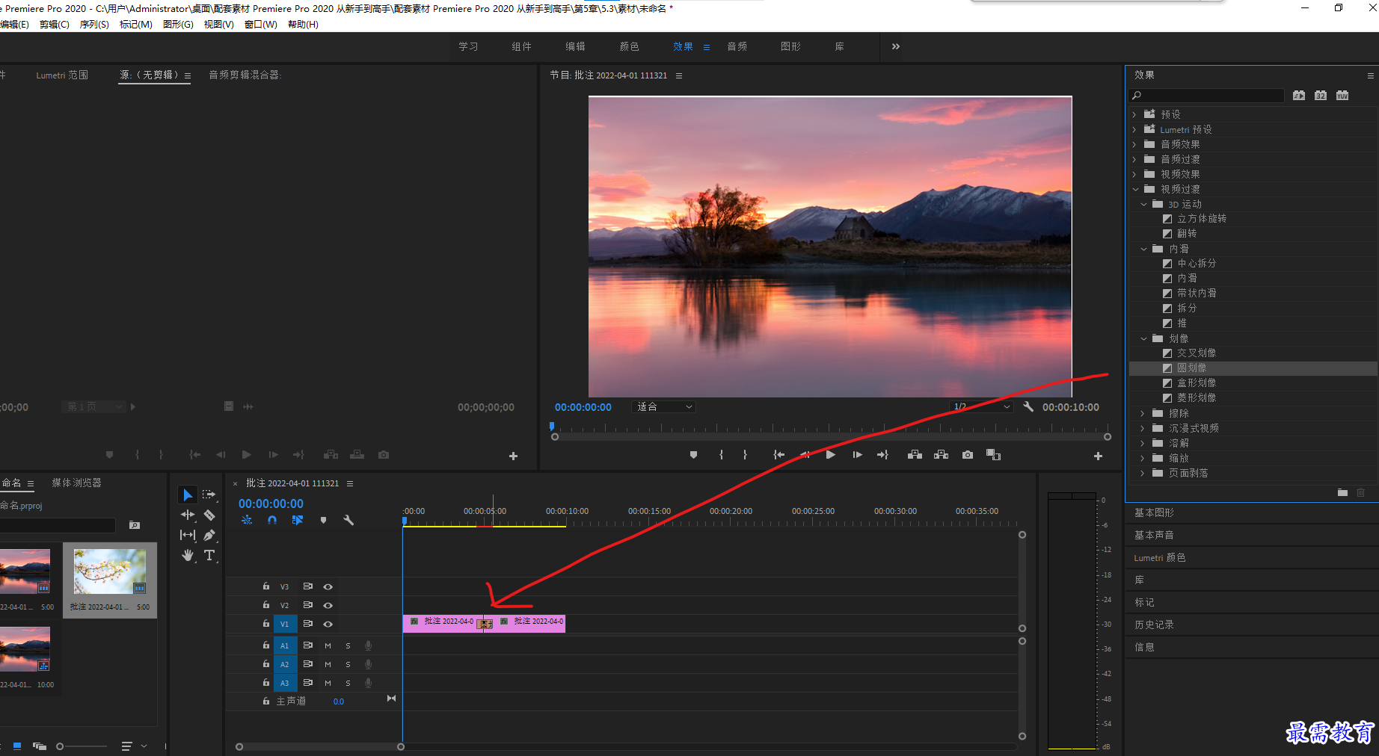Toggle insert sequences as nests
This screenshot has width=1379, height=756.
click(247, 520)
